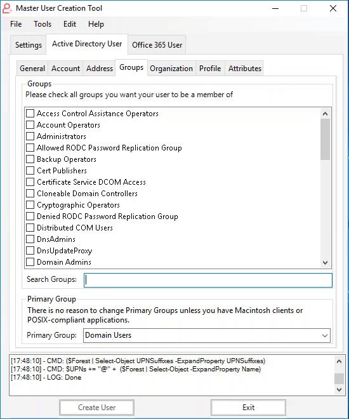
Task: Open the Tools menu
Action: [43, 24]
